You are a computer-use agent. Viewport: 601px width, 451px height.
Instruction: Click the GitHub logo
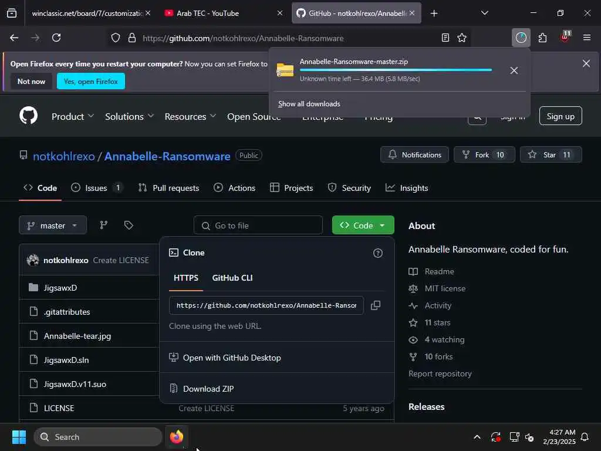(29, 116)
